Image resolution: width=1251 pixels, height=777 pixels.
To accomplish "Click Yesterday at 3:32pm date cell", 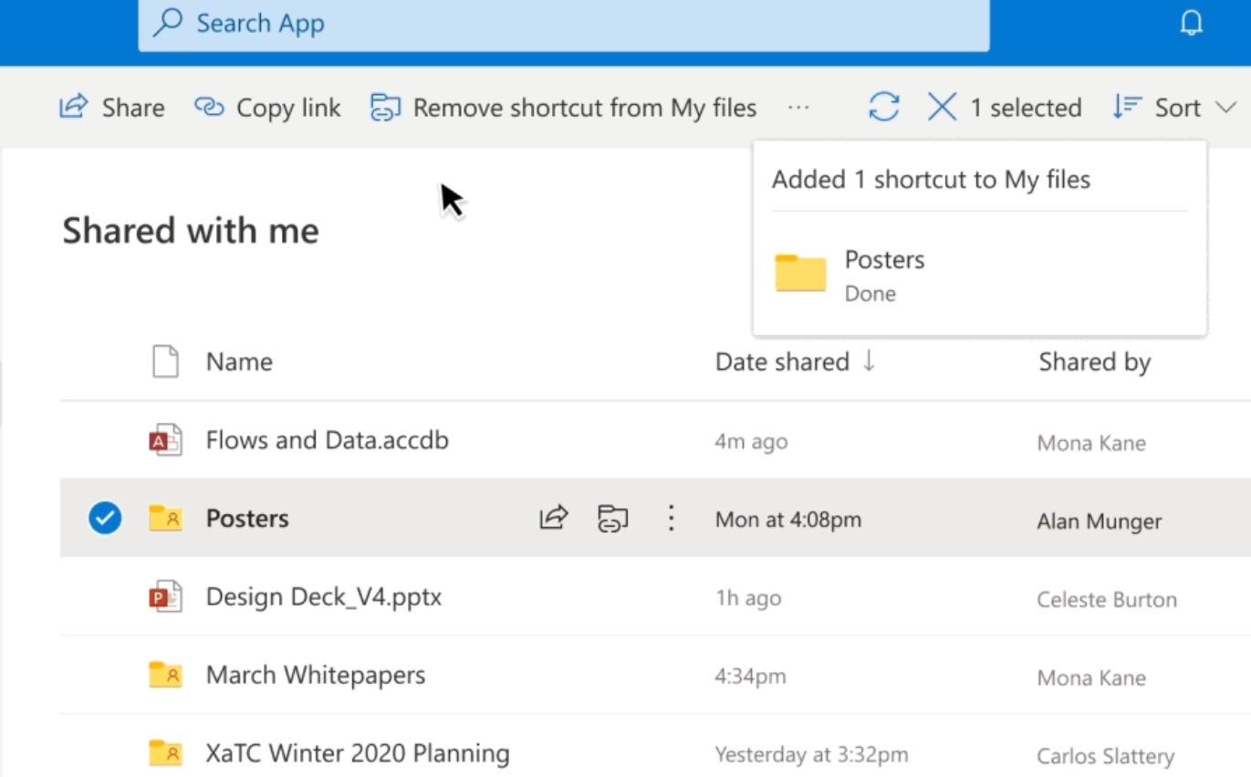I will pyautogui.click(x=812, y=755).
